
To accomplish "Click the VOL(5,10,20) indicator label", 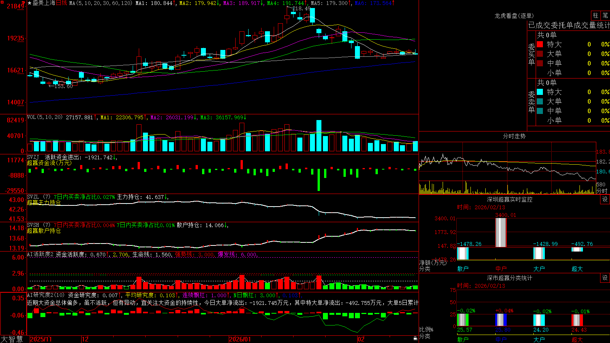I will [x=45, y=117].
